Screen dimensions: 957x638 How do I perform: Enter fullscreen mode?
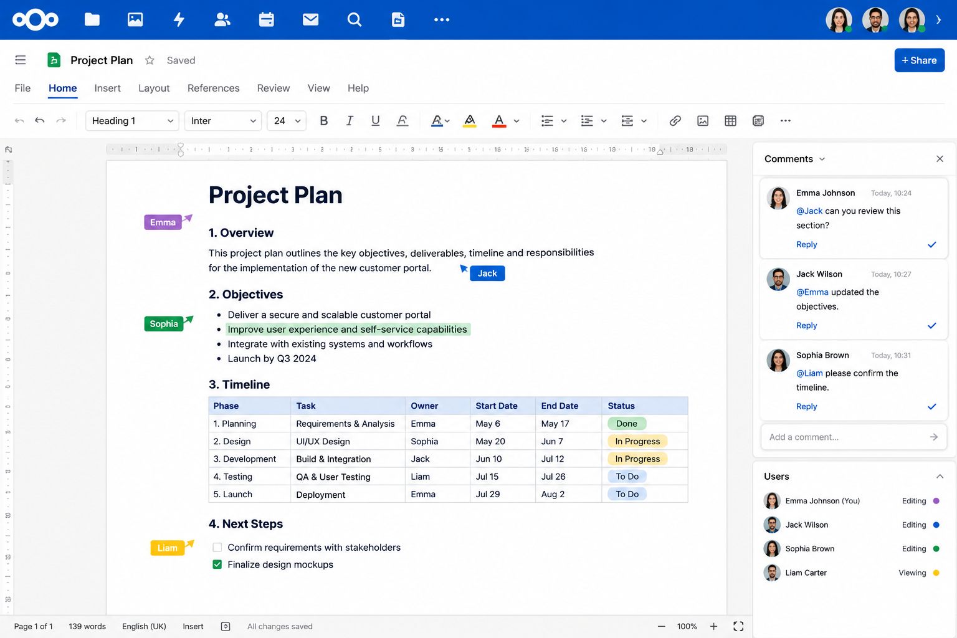(738, 626)
